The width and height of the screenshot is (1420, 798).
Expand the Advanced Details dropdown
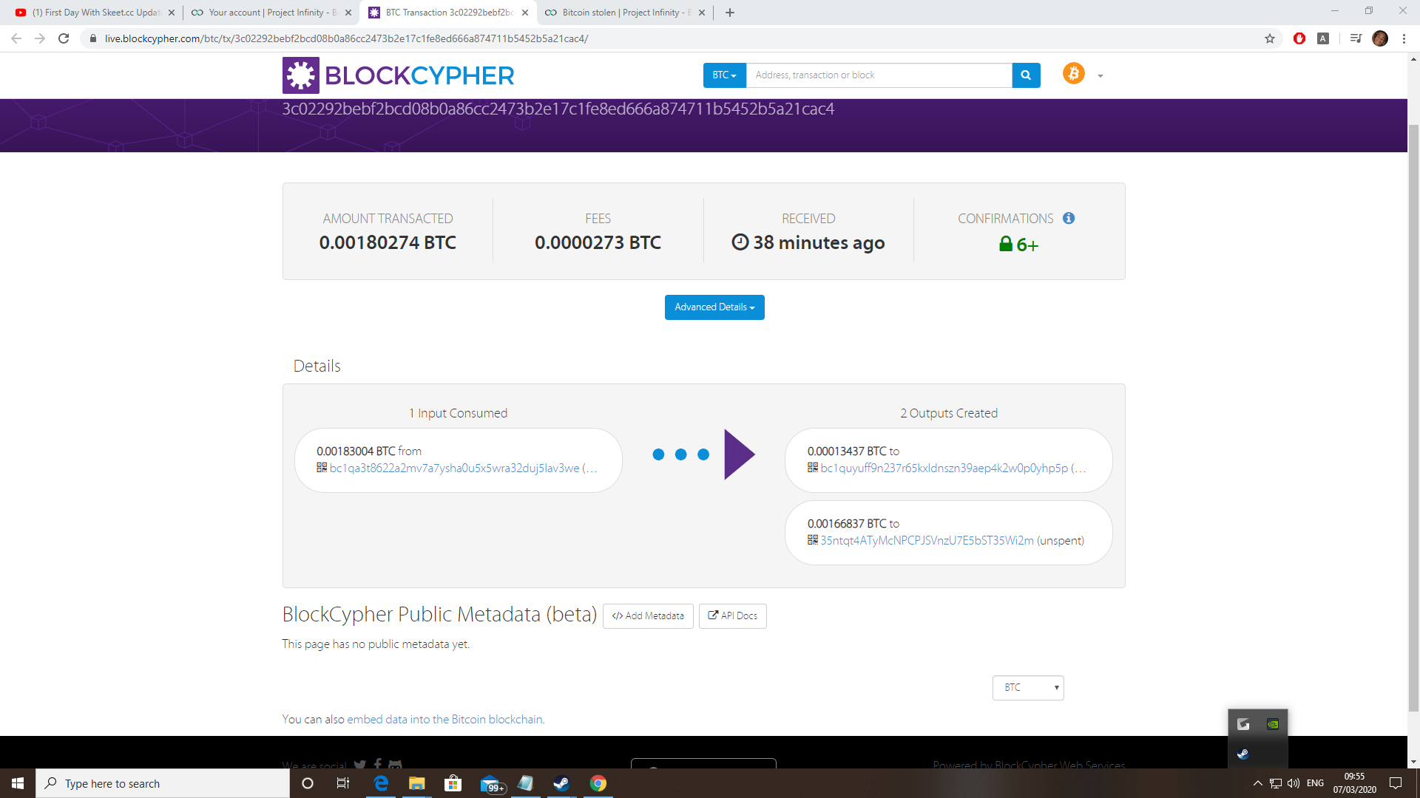[714, 307]
